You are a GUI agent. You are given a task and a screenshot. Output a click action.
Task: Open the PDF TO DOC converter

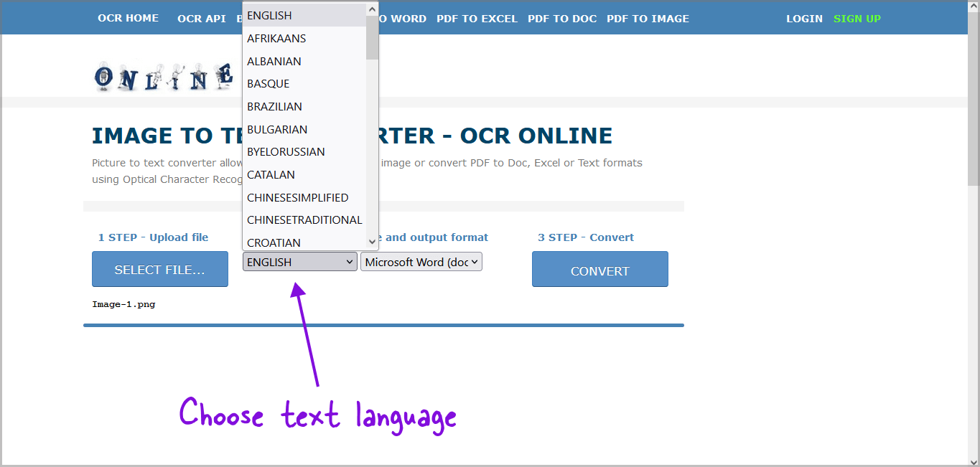tap(562, 18)
